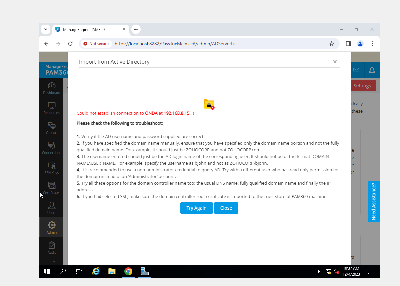The width and height of the screenshot is (400, 286).
Task: Click the network tray icon
Action: point(329,271)
